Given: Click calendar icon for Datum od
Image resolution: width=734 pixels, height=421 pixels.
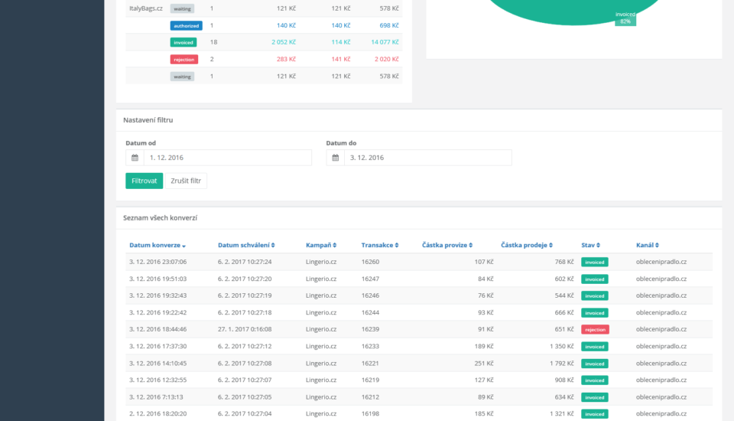Looking at the screenshot, I should pos(135,158).
